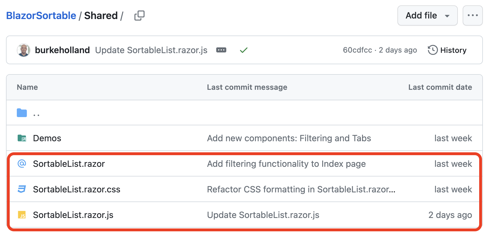Navigate to BlazorSortable breadcrumb
The height and width of the screenshot is (237, 490).
41,16
